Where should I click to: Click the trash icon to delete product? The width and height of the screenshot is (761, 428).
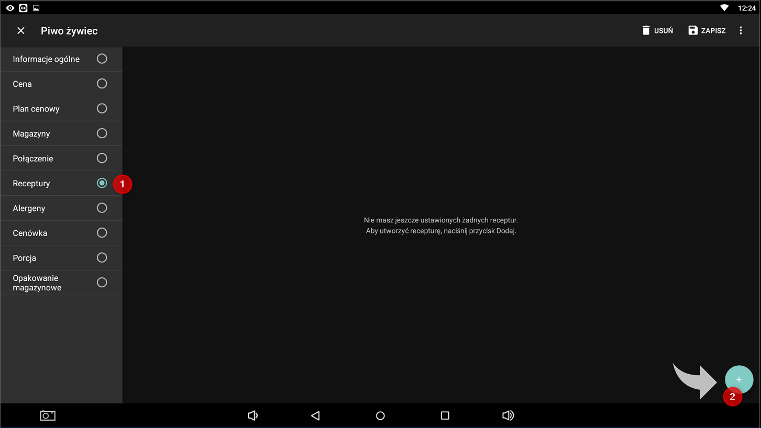[646, 30]
